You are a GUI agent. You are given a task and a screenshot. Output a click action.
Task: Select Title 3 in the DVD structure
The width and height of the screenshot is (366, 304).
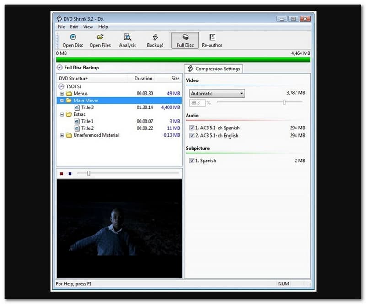click(87, 107)
